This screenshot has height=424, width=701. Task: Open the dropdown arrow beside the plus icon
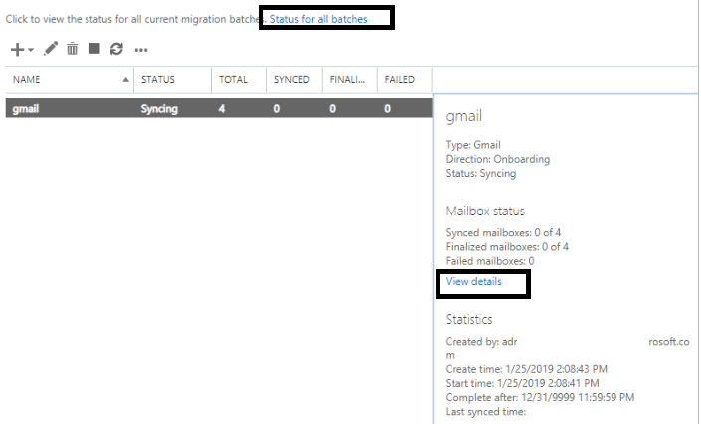pos(31,50)
